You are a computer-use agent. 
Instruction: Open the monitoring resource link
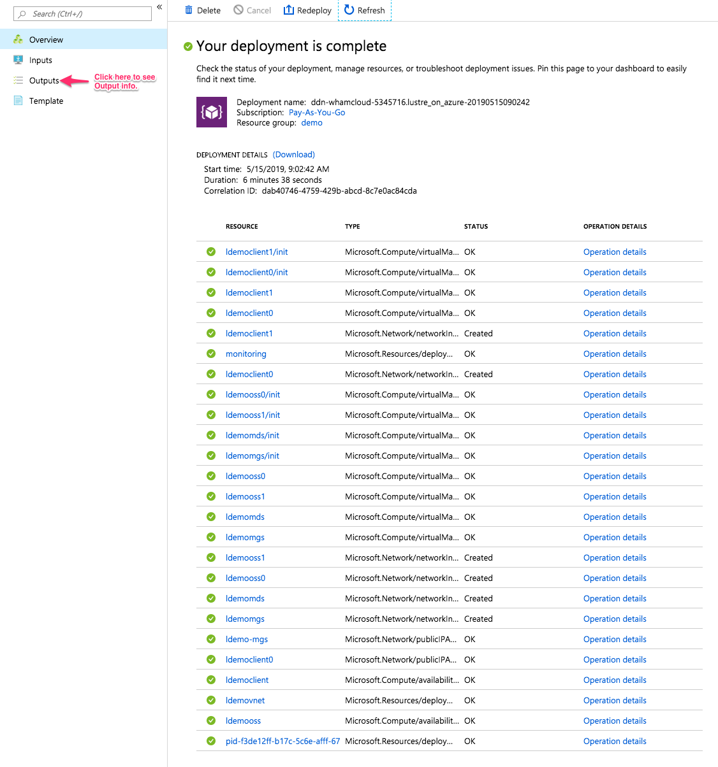coord(246,354)
